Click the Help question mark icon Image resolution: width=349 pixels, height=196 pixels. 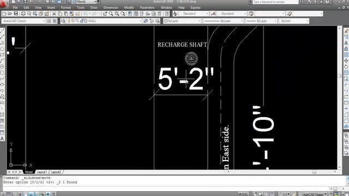point(167,14)
